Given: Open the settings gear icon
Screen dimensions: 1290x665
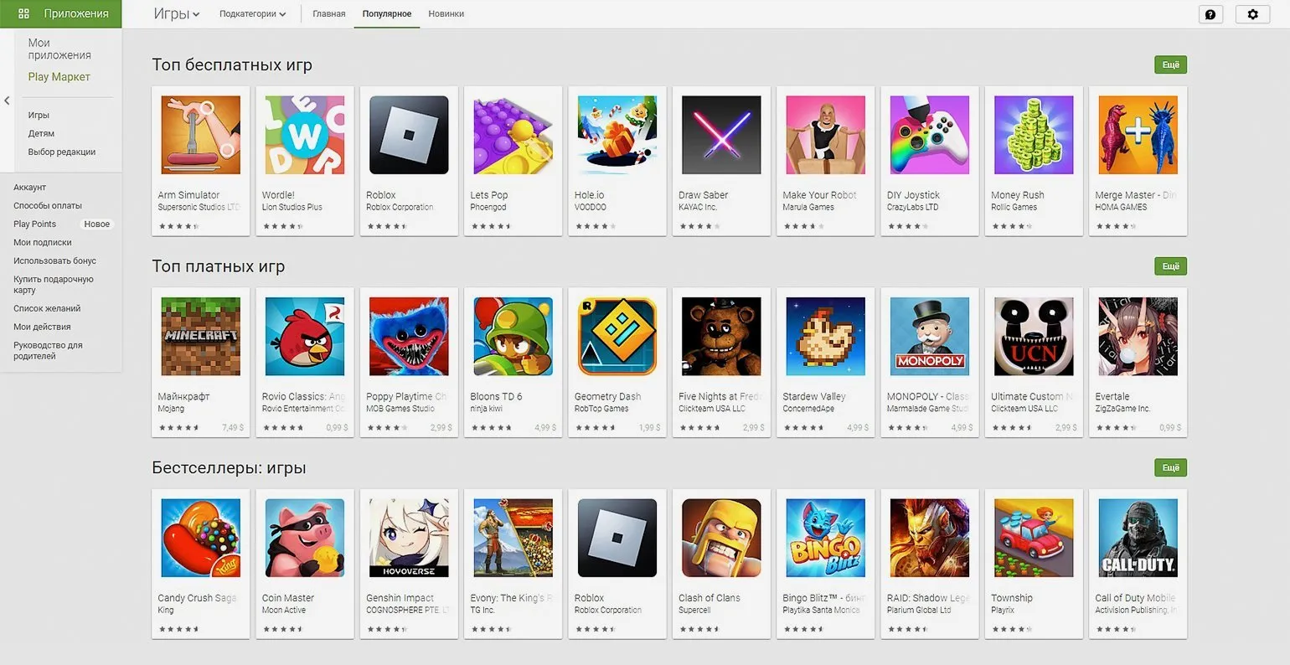Looking at the screenshot, I should click(1252, 14).
